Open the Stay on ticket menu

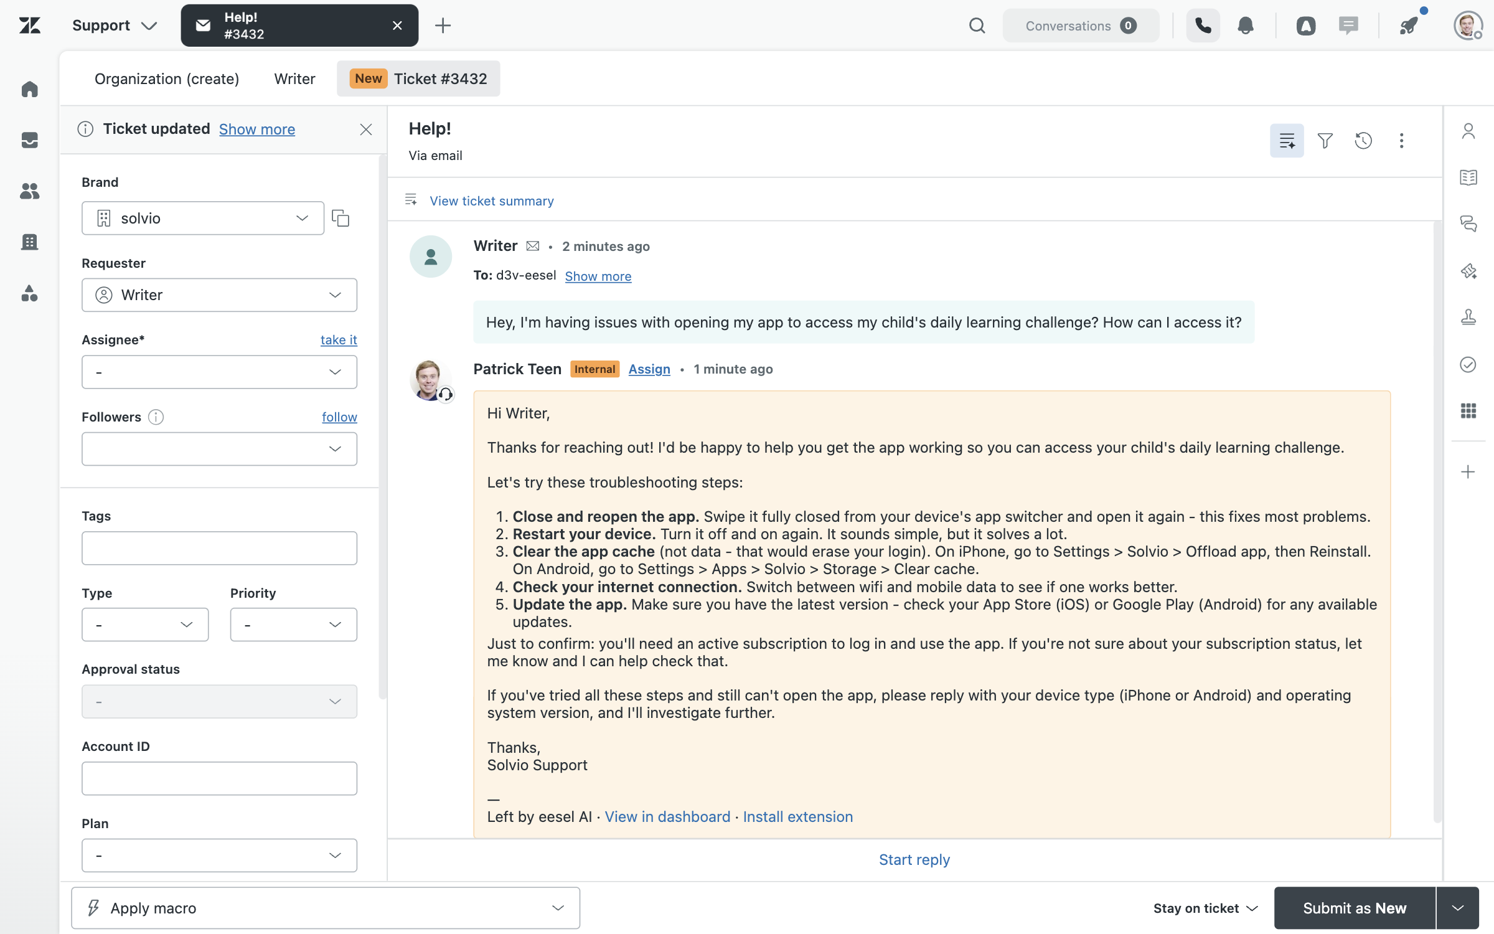(x=1205, y=908)
